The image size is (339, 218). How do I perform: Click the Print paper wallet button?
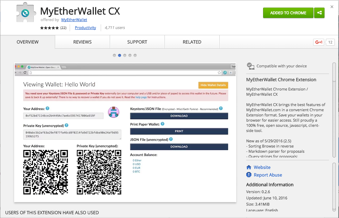pos(179,131)
